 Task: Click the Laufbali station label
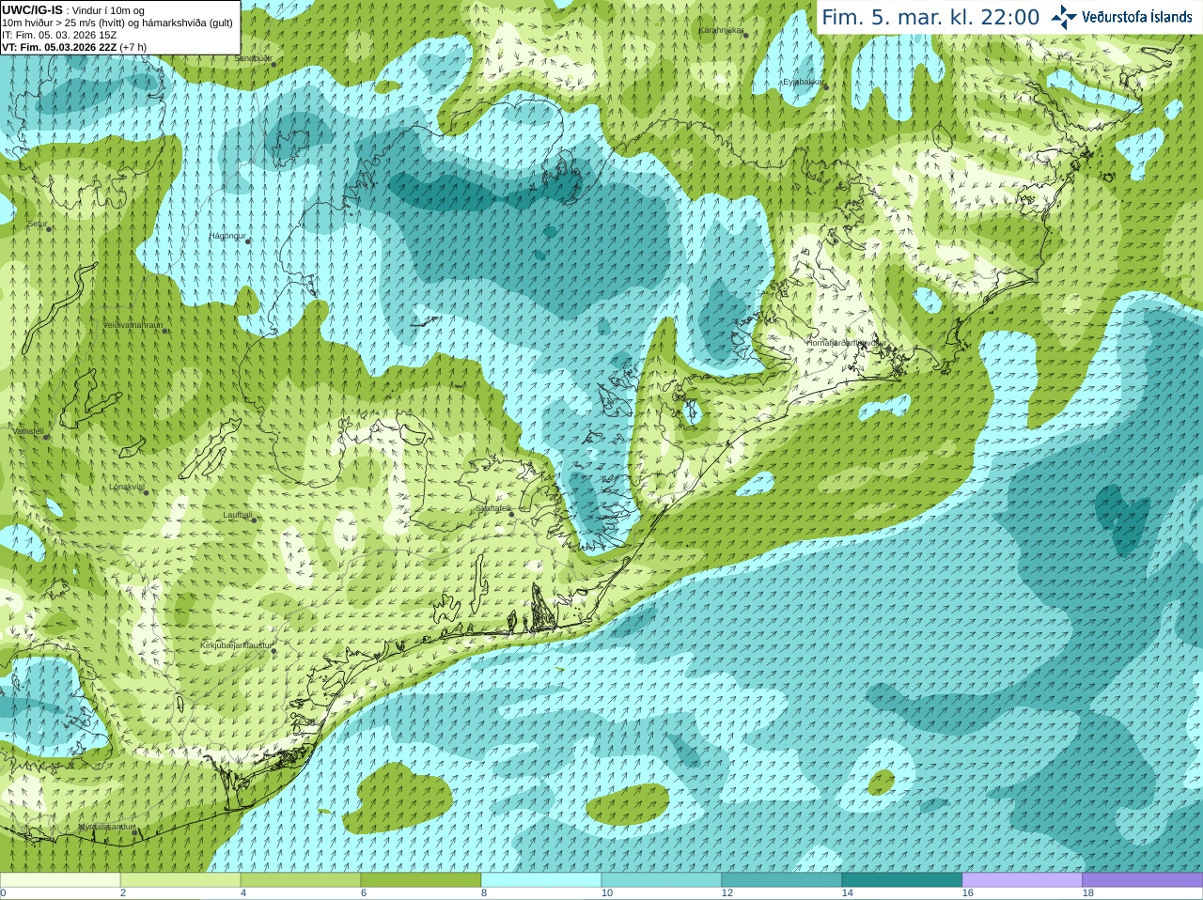coord(238,515)
